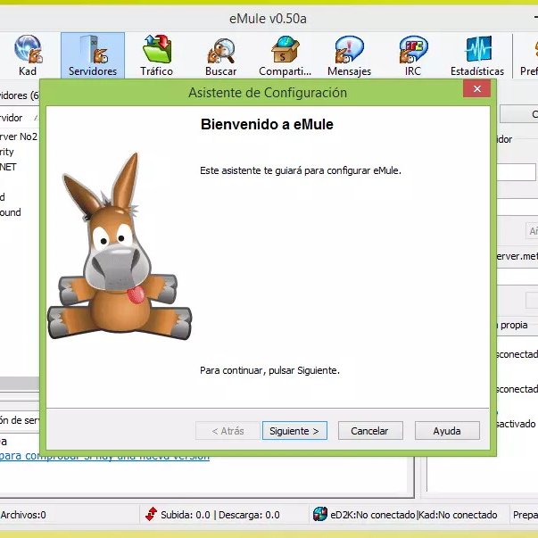Click the disabled Atrás button
Screen dimensions: 538x538
(228, 431)
